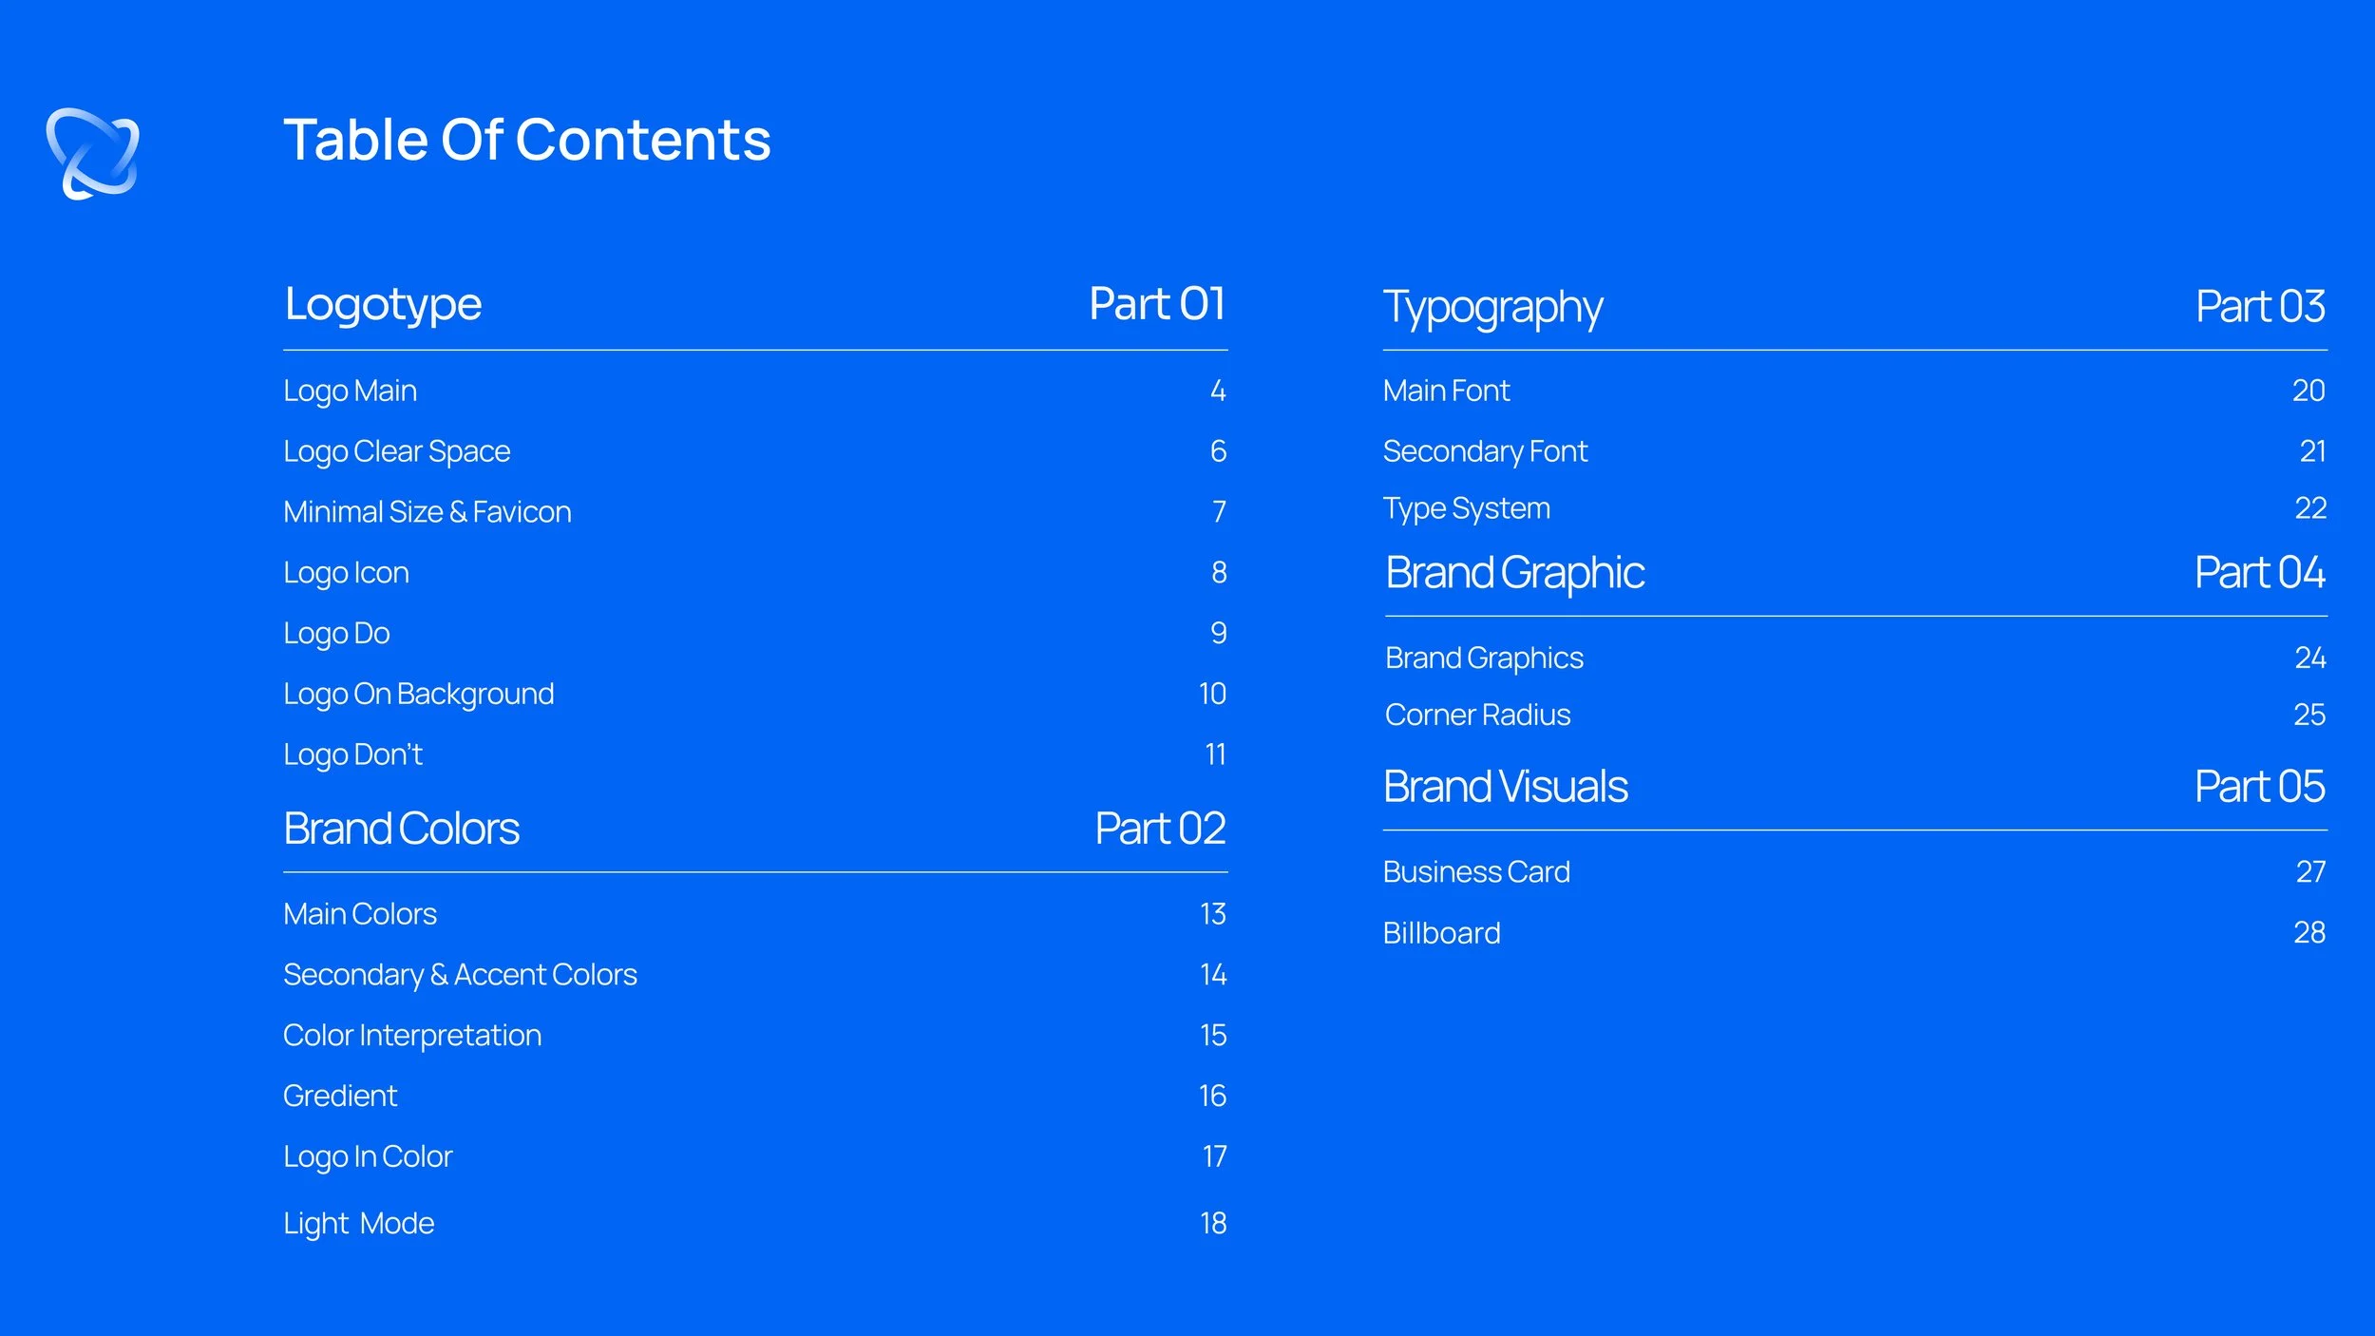The image size is (2375, 1336).
Task: Click the brand logo icon at top left
Action: (x=92, y=153)
